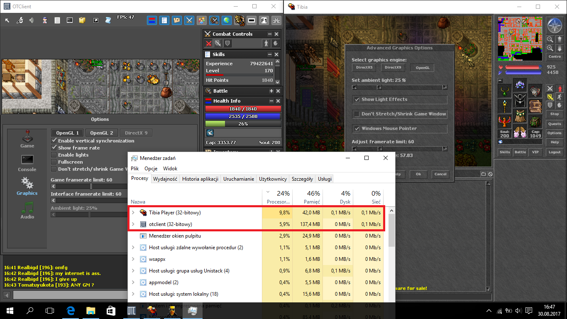
Task: Click the F1 hotkeys icon in OTClient toolbar
Action: [x=264, y=20]
